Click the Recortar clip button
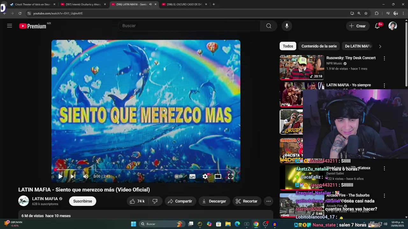 (247, 201)
